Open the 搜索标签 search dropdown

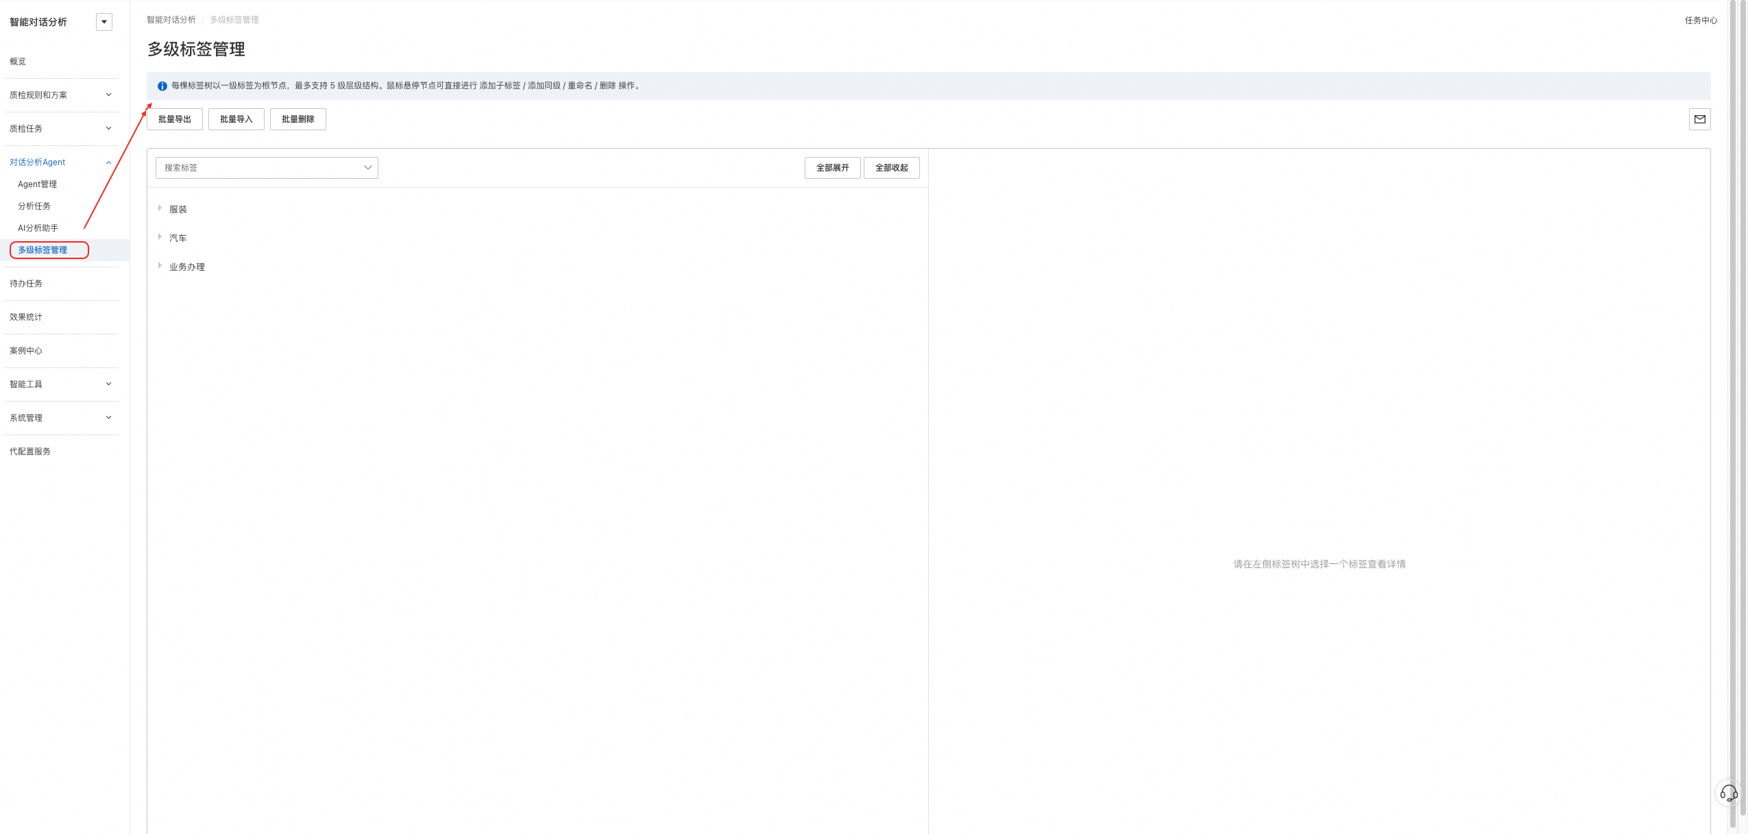pyautogui.click(x=267, y=168)
